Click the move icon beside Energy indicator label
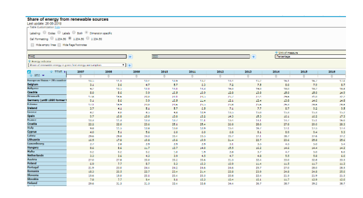Screen dimensions: 363x198 click(29, 61)
